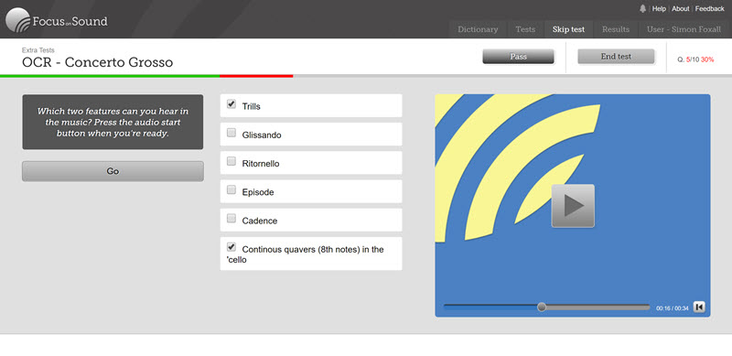Tick the Ritornello checkbox
732x356 pixels.
[231, 161]
